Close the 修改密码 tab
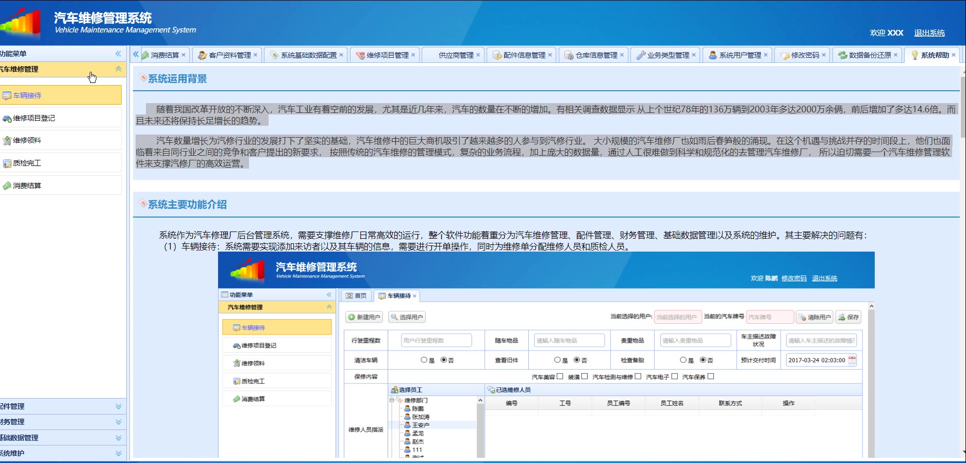This screenshot has width=966, height=463. [824, 55]
